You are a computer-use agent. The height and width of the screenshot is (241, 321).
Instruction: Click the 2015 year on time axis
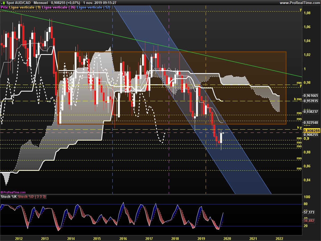pos(97,238)
